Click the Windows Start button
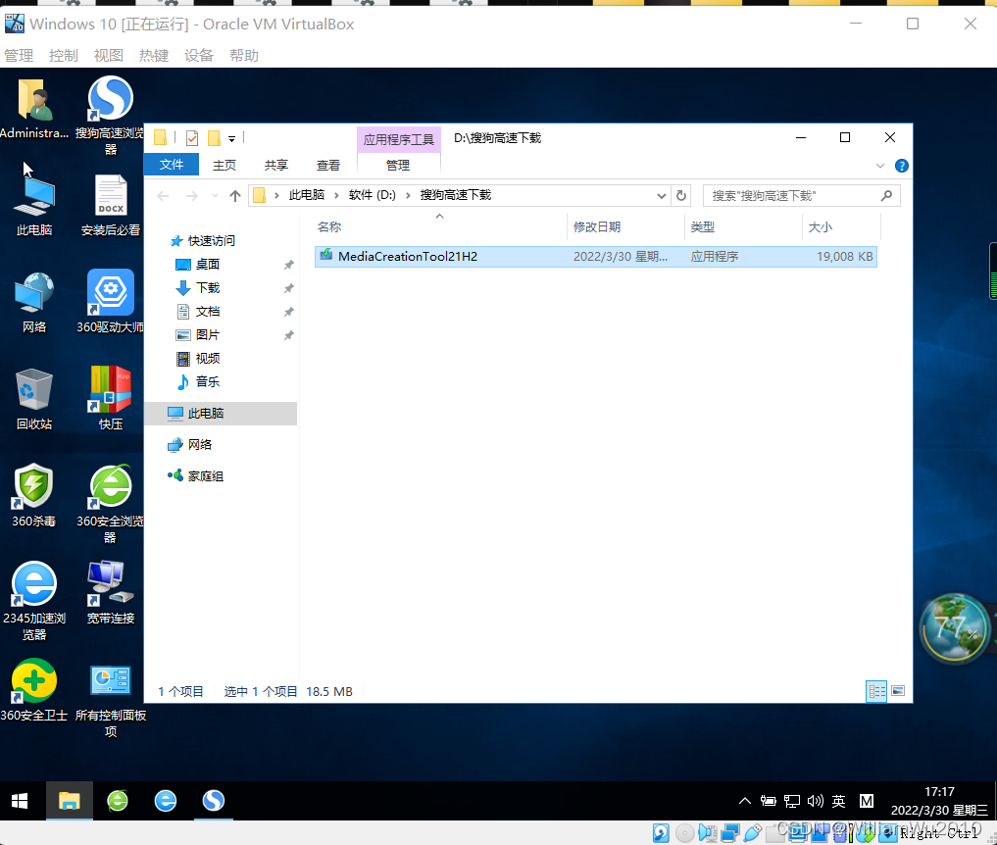997x845 pixels. click(x=20, y=801)
